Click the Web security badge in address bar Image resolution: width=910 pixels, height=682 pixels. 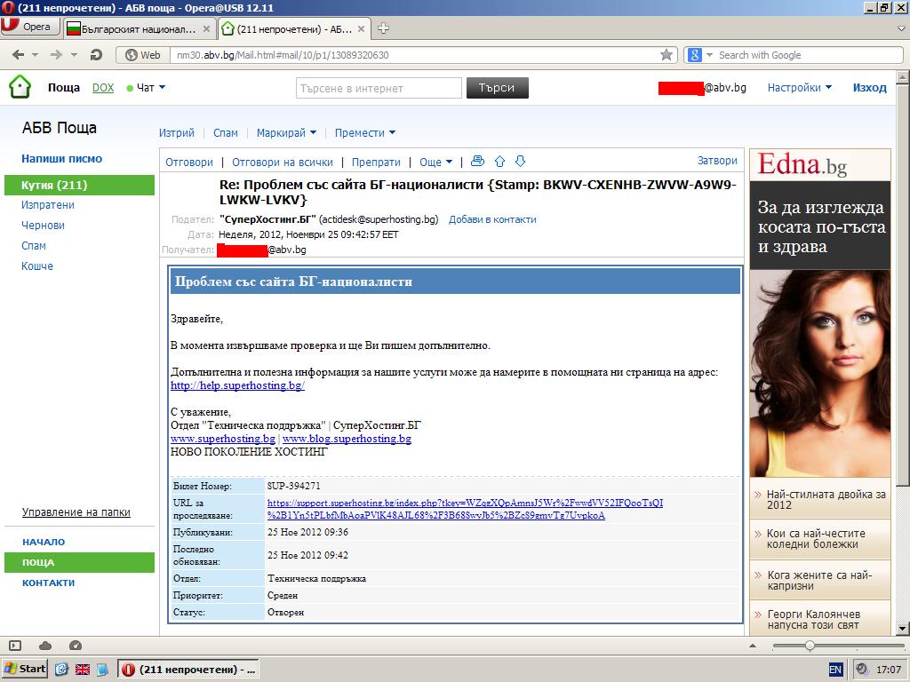143,54
